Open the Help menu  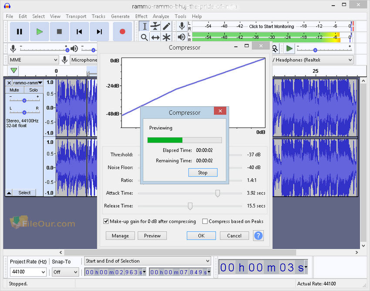(x=197, y=16)
